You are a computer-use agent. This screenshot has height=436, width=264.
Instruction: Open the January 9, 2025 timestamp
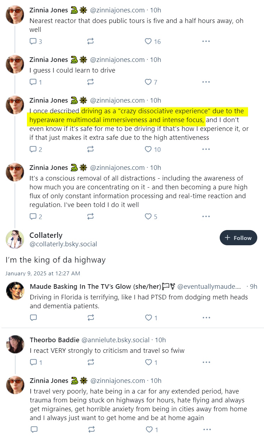click(x=43, y=273)
